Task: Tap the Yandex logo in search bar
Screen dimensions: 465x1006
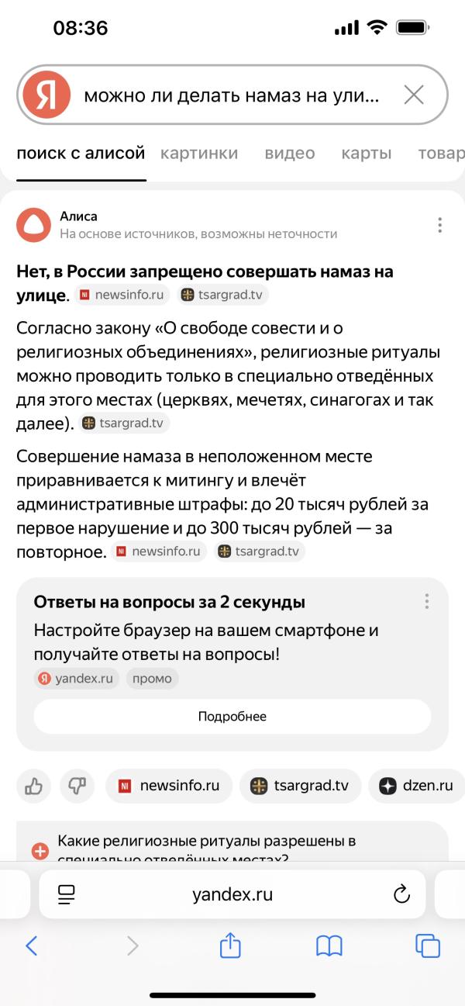Action: (x=46, y=95)
